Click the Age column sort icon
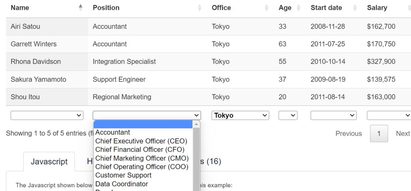The height and width of the screenshot is (191, 411). tap(298, 8)
